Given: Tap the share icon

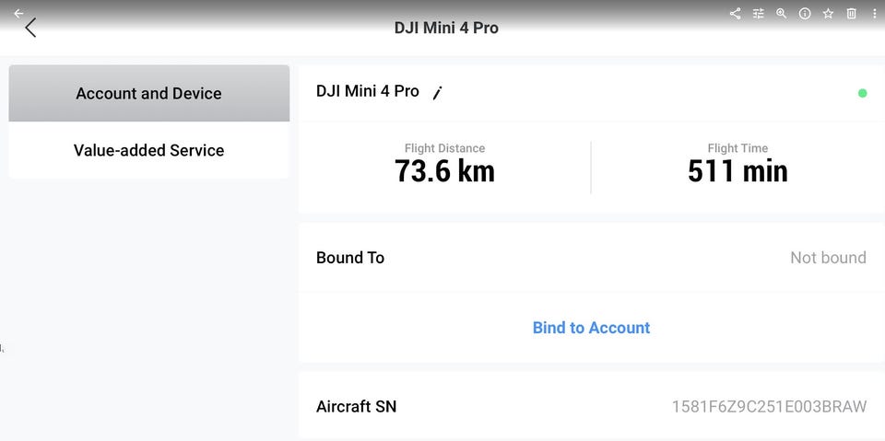Looking at the screenshot, I should 735,14.
